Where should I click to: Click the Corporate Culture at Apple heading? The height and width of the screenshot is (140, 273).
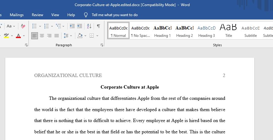(130, 87)
